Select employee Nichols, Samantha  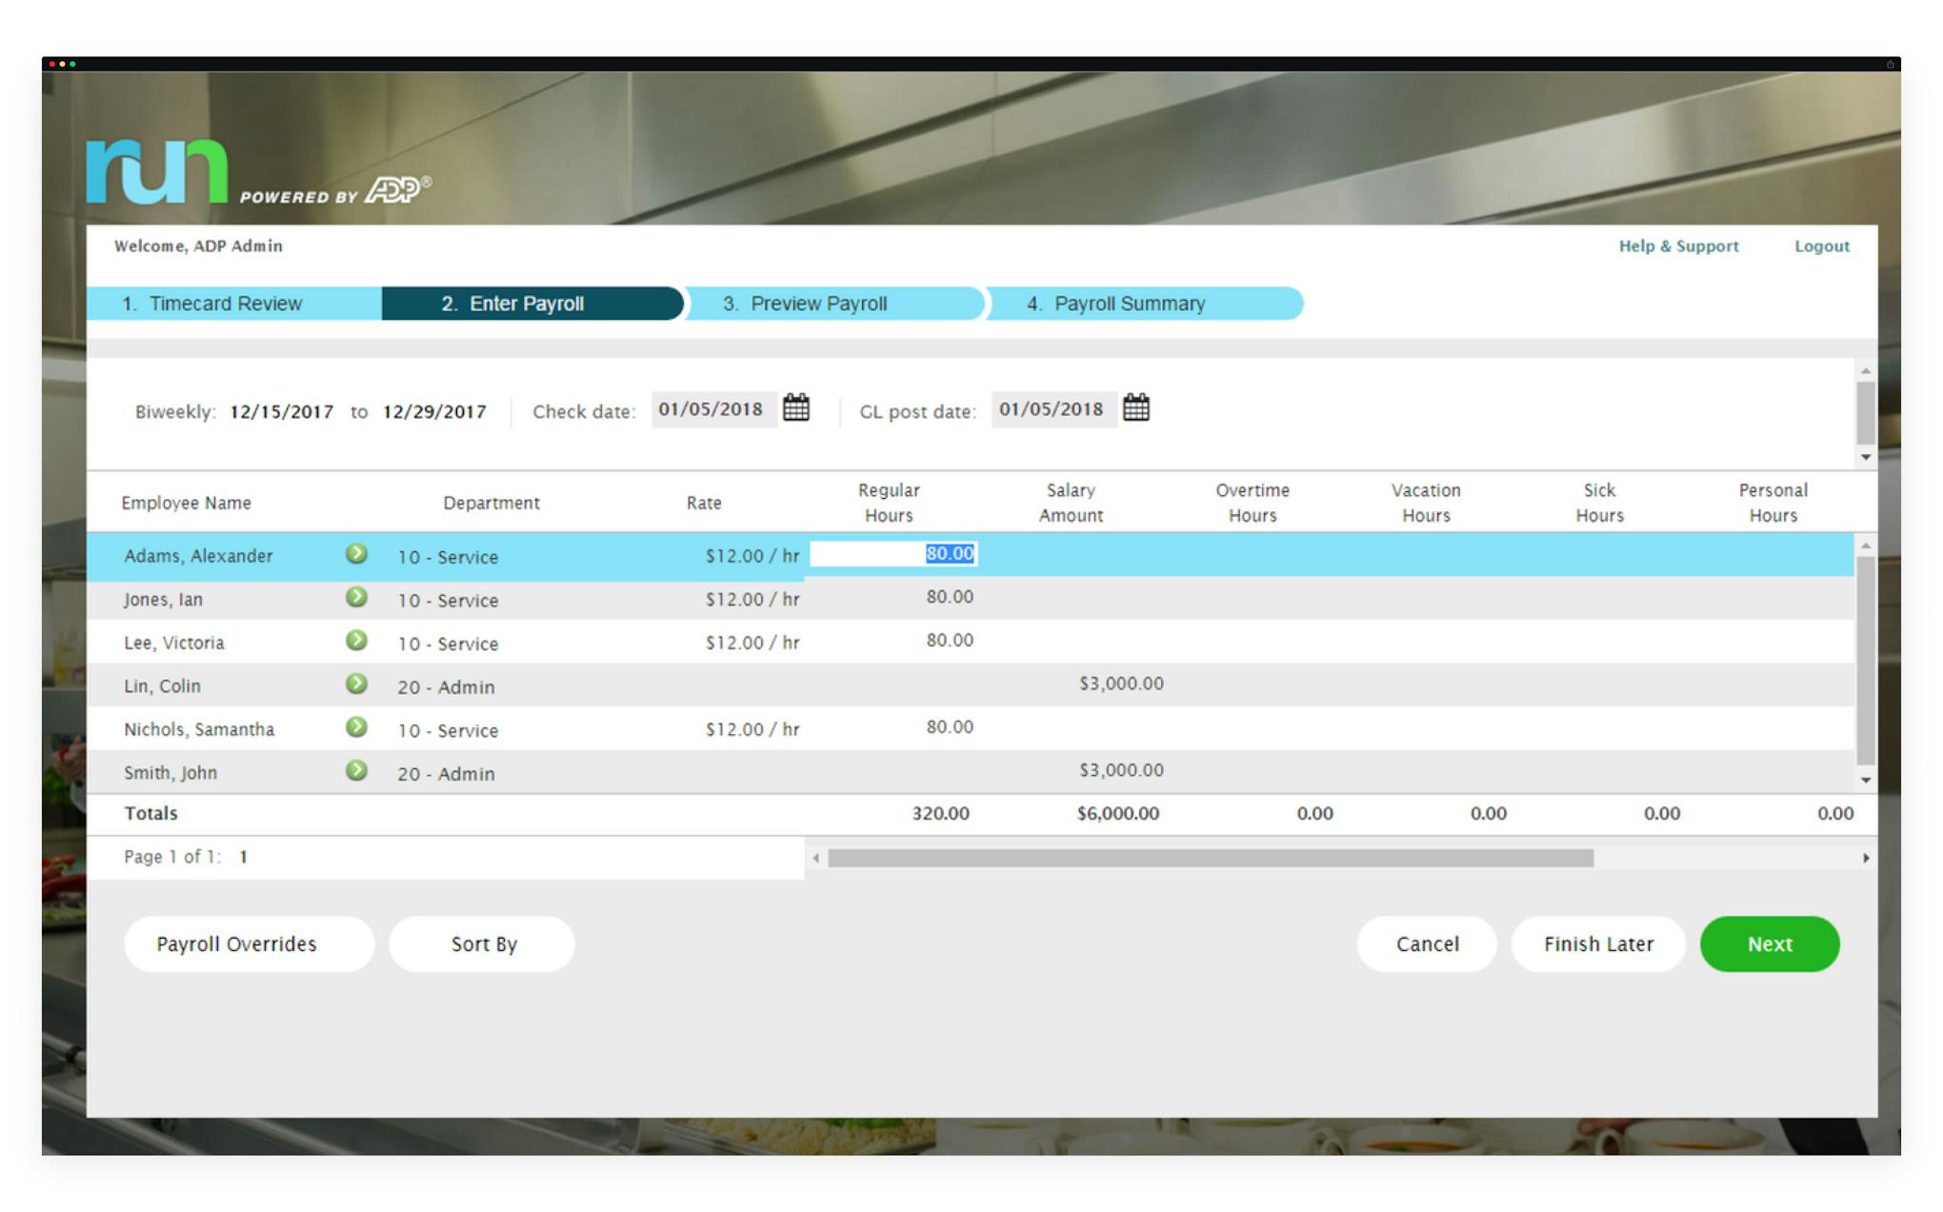tap(199, 729)
